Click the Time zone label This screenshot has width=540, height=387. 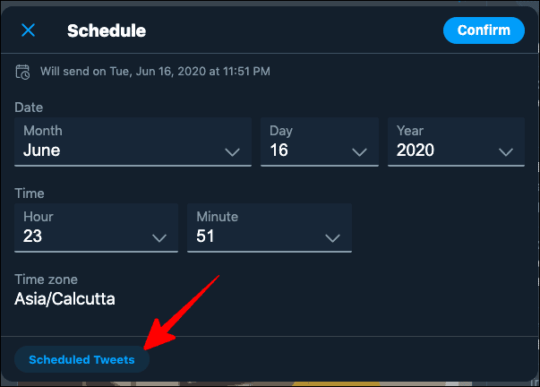coord(46,279)
